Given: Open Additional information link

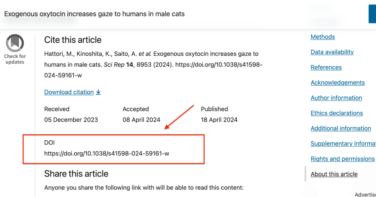Looking at the screenshot, I should (341, 128).
